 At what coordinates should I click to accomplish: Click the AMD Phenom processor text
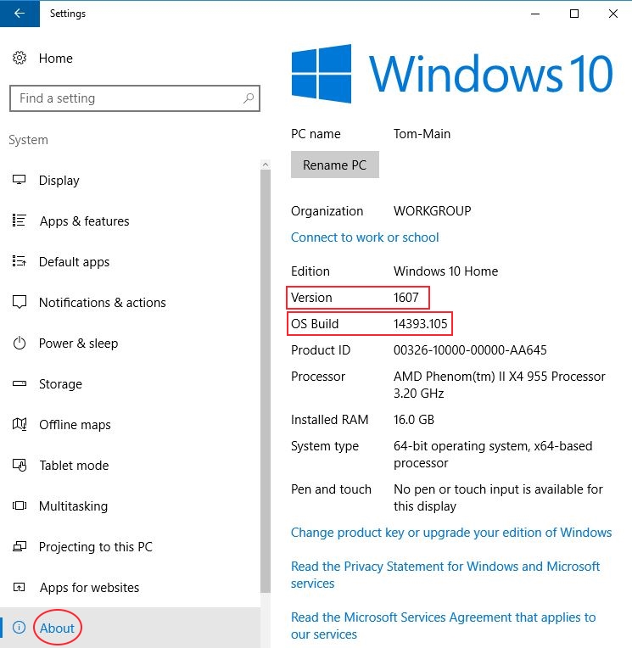pyautogui.click(x=500, y=385)
